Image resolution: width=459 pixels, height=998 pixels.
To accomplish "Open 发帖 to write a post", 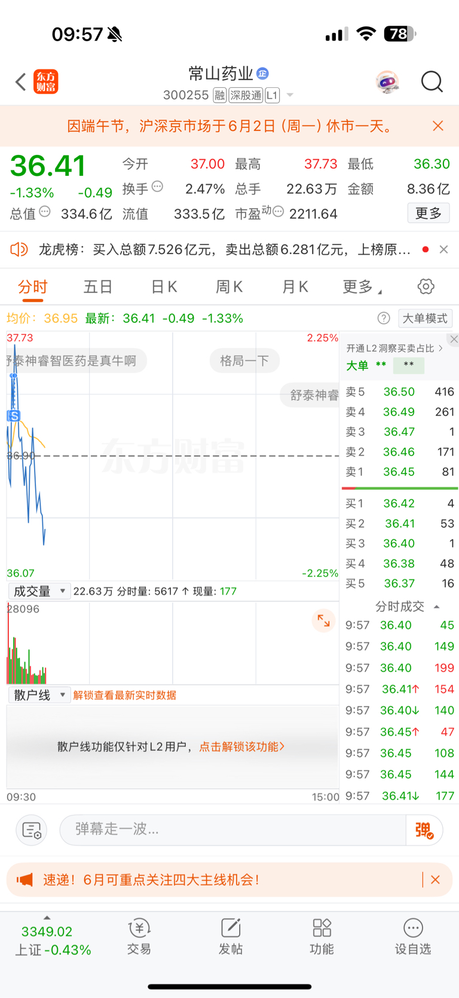I will tap(230, 936).
